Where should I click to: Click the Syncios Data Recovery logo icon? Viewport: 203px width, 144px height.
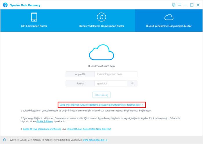click(x=5, y=5)
